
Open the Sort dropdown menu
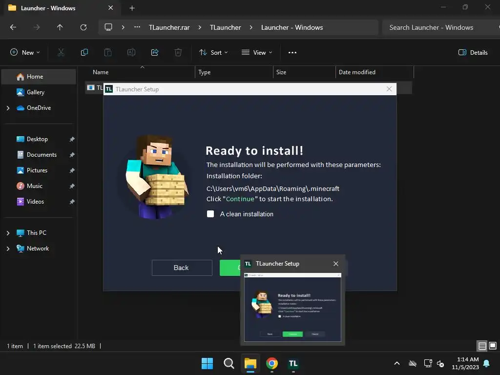pyautogui.click(x=213, y=53)
